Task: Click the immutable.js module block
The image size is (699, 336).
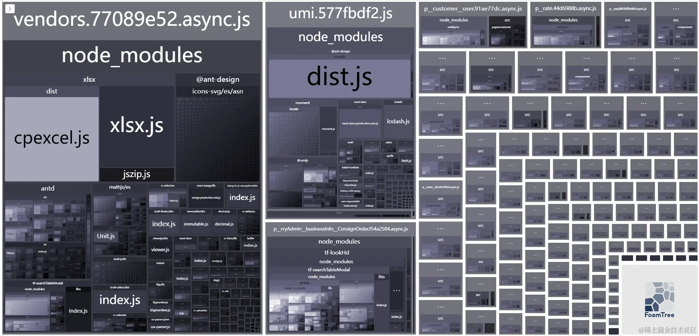Action: click(x=196, y=224)
